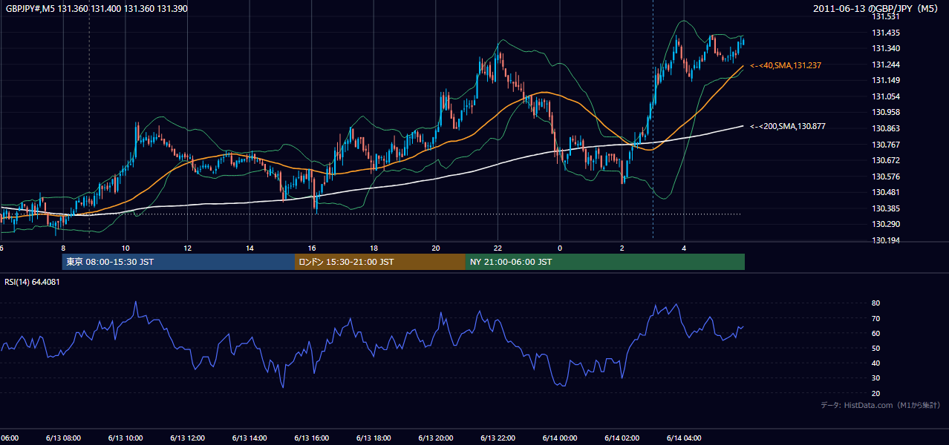Click the 6/13 16:00 time axis label
Screen dimensions: 949x445
tap(311, 438)
